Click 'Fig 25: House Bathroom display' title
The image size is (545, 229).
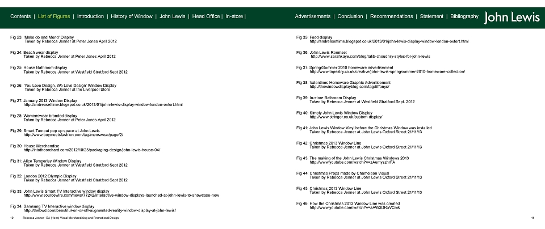point(39,67)
